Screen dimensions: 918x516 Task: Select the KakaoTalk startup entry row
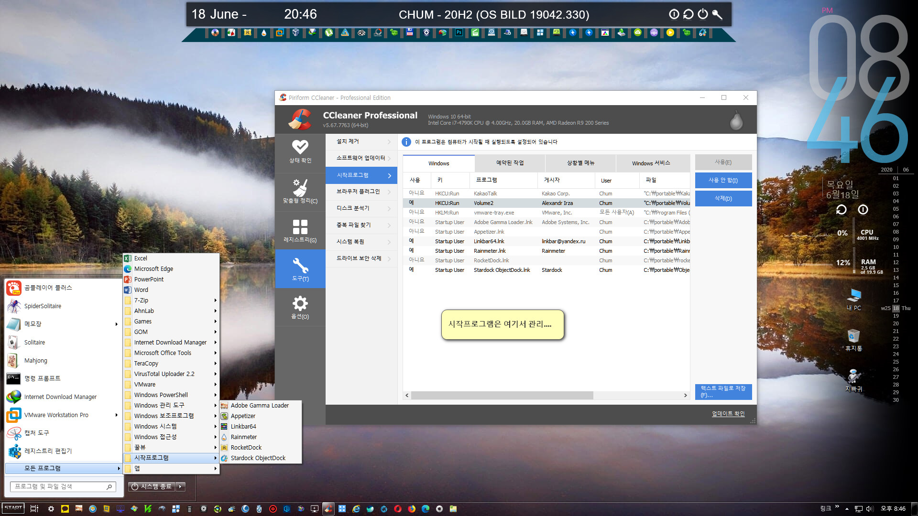point(546,193)
